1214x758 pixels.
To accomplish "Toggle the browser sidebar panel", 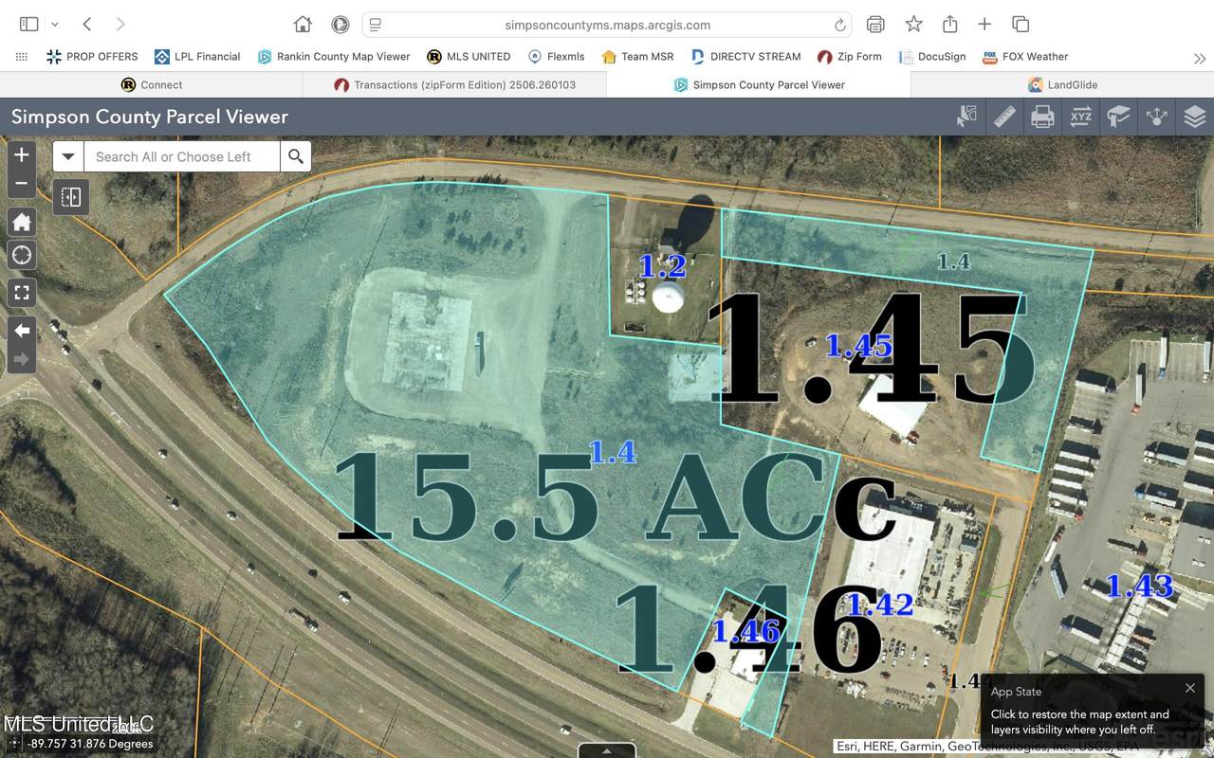I will (x=28, y=23).
